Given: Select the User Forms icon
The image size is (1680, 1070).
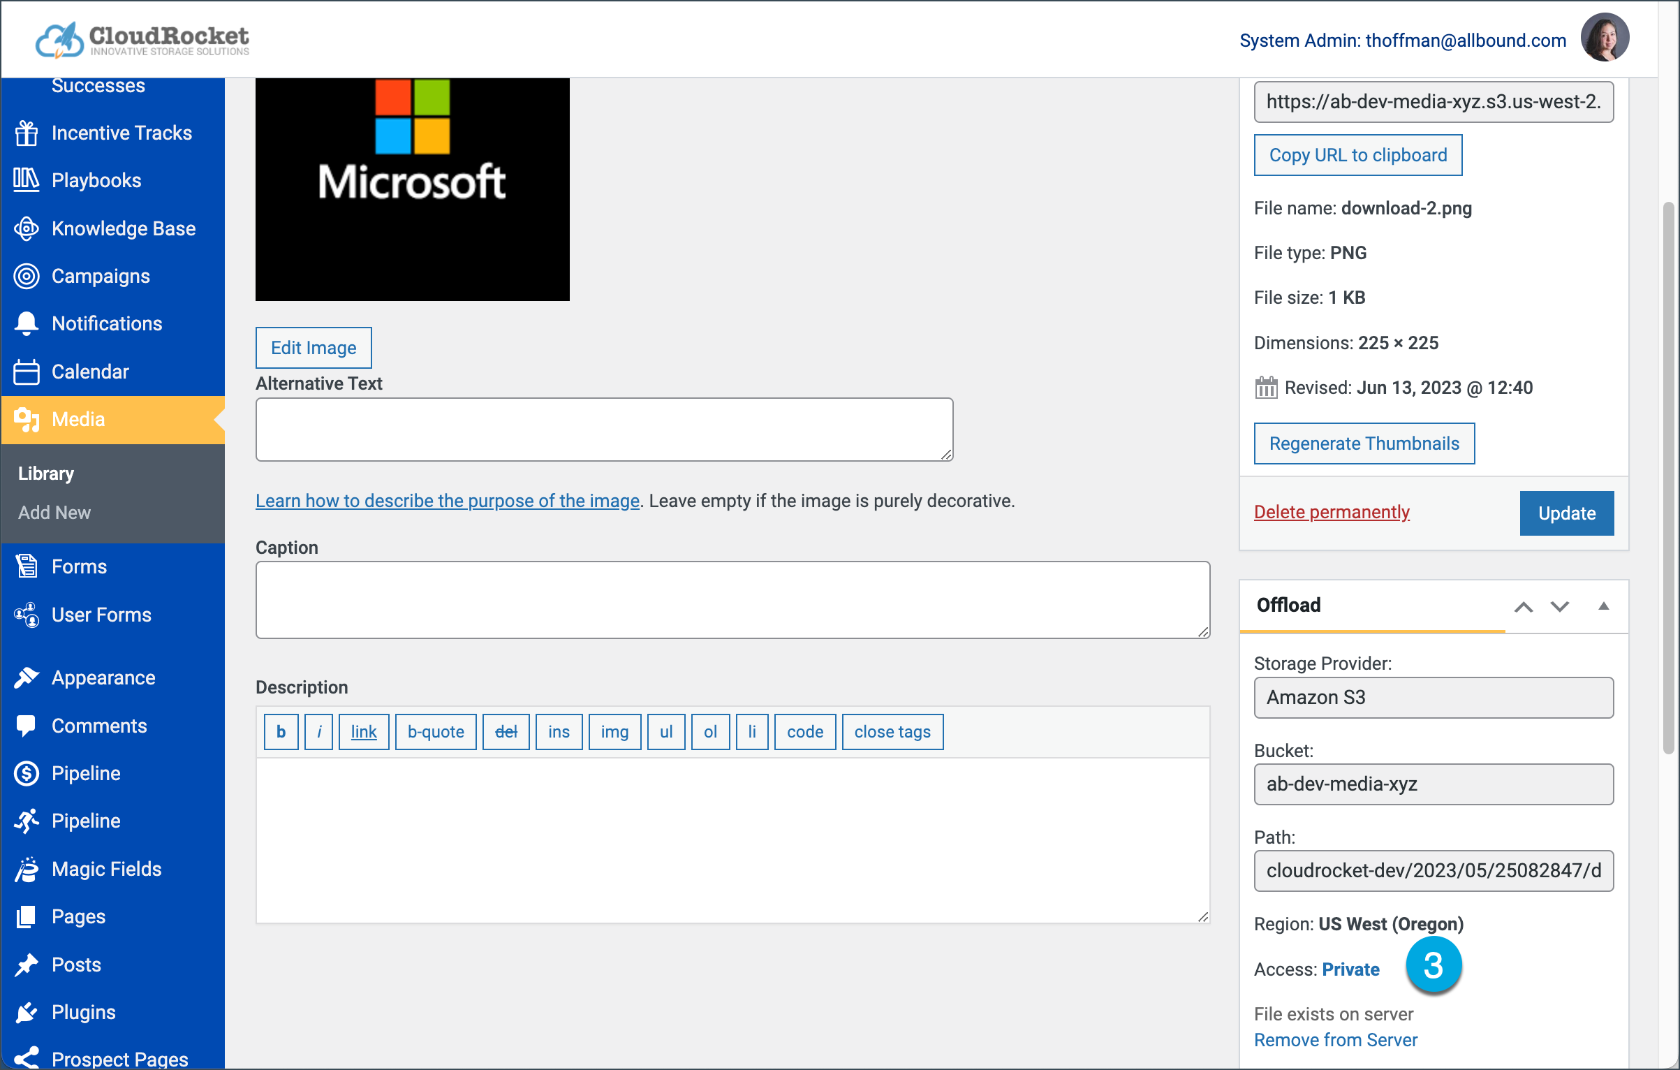Looking at the screenshot, I should [x=27, y=615].
